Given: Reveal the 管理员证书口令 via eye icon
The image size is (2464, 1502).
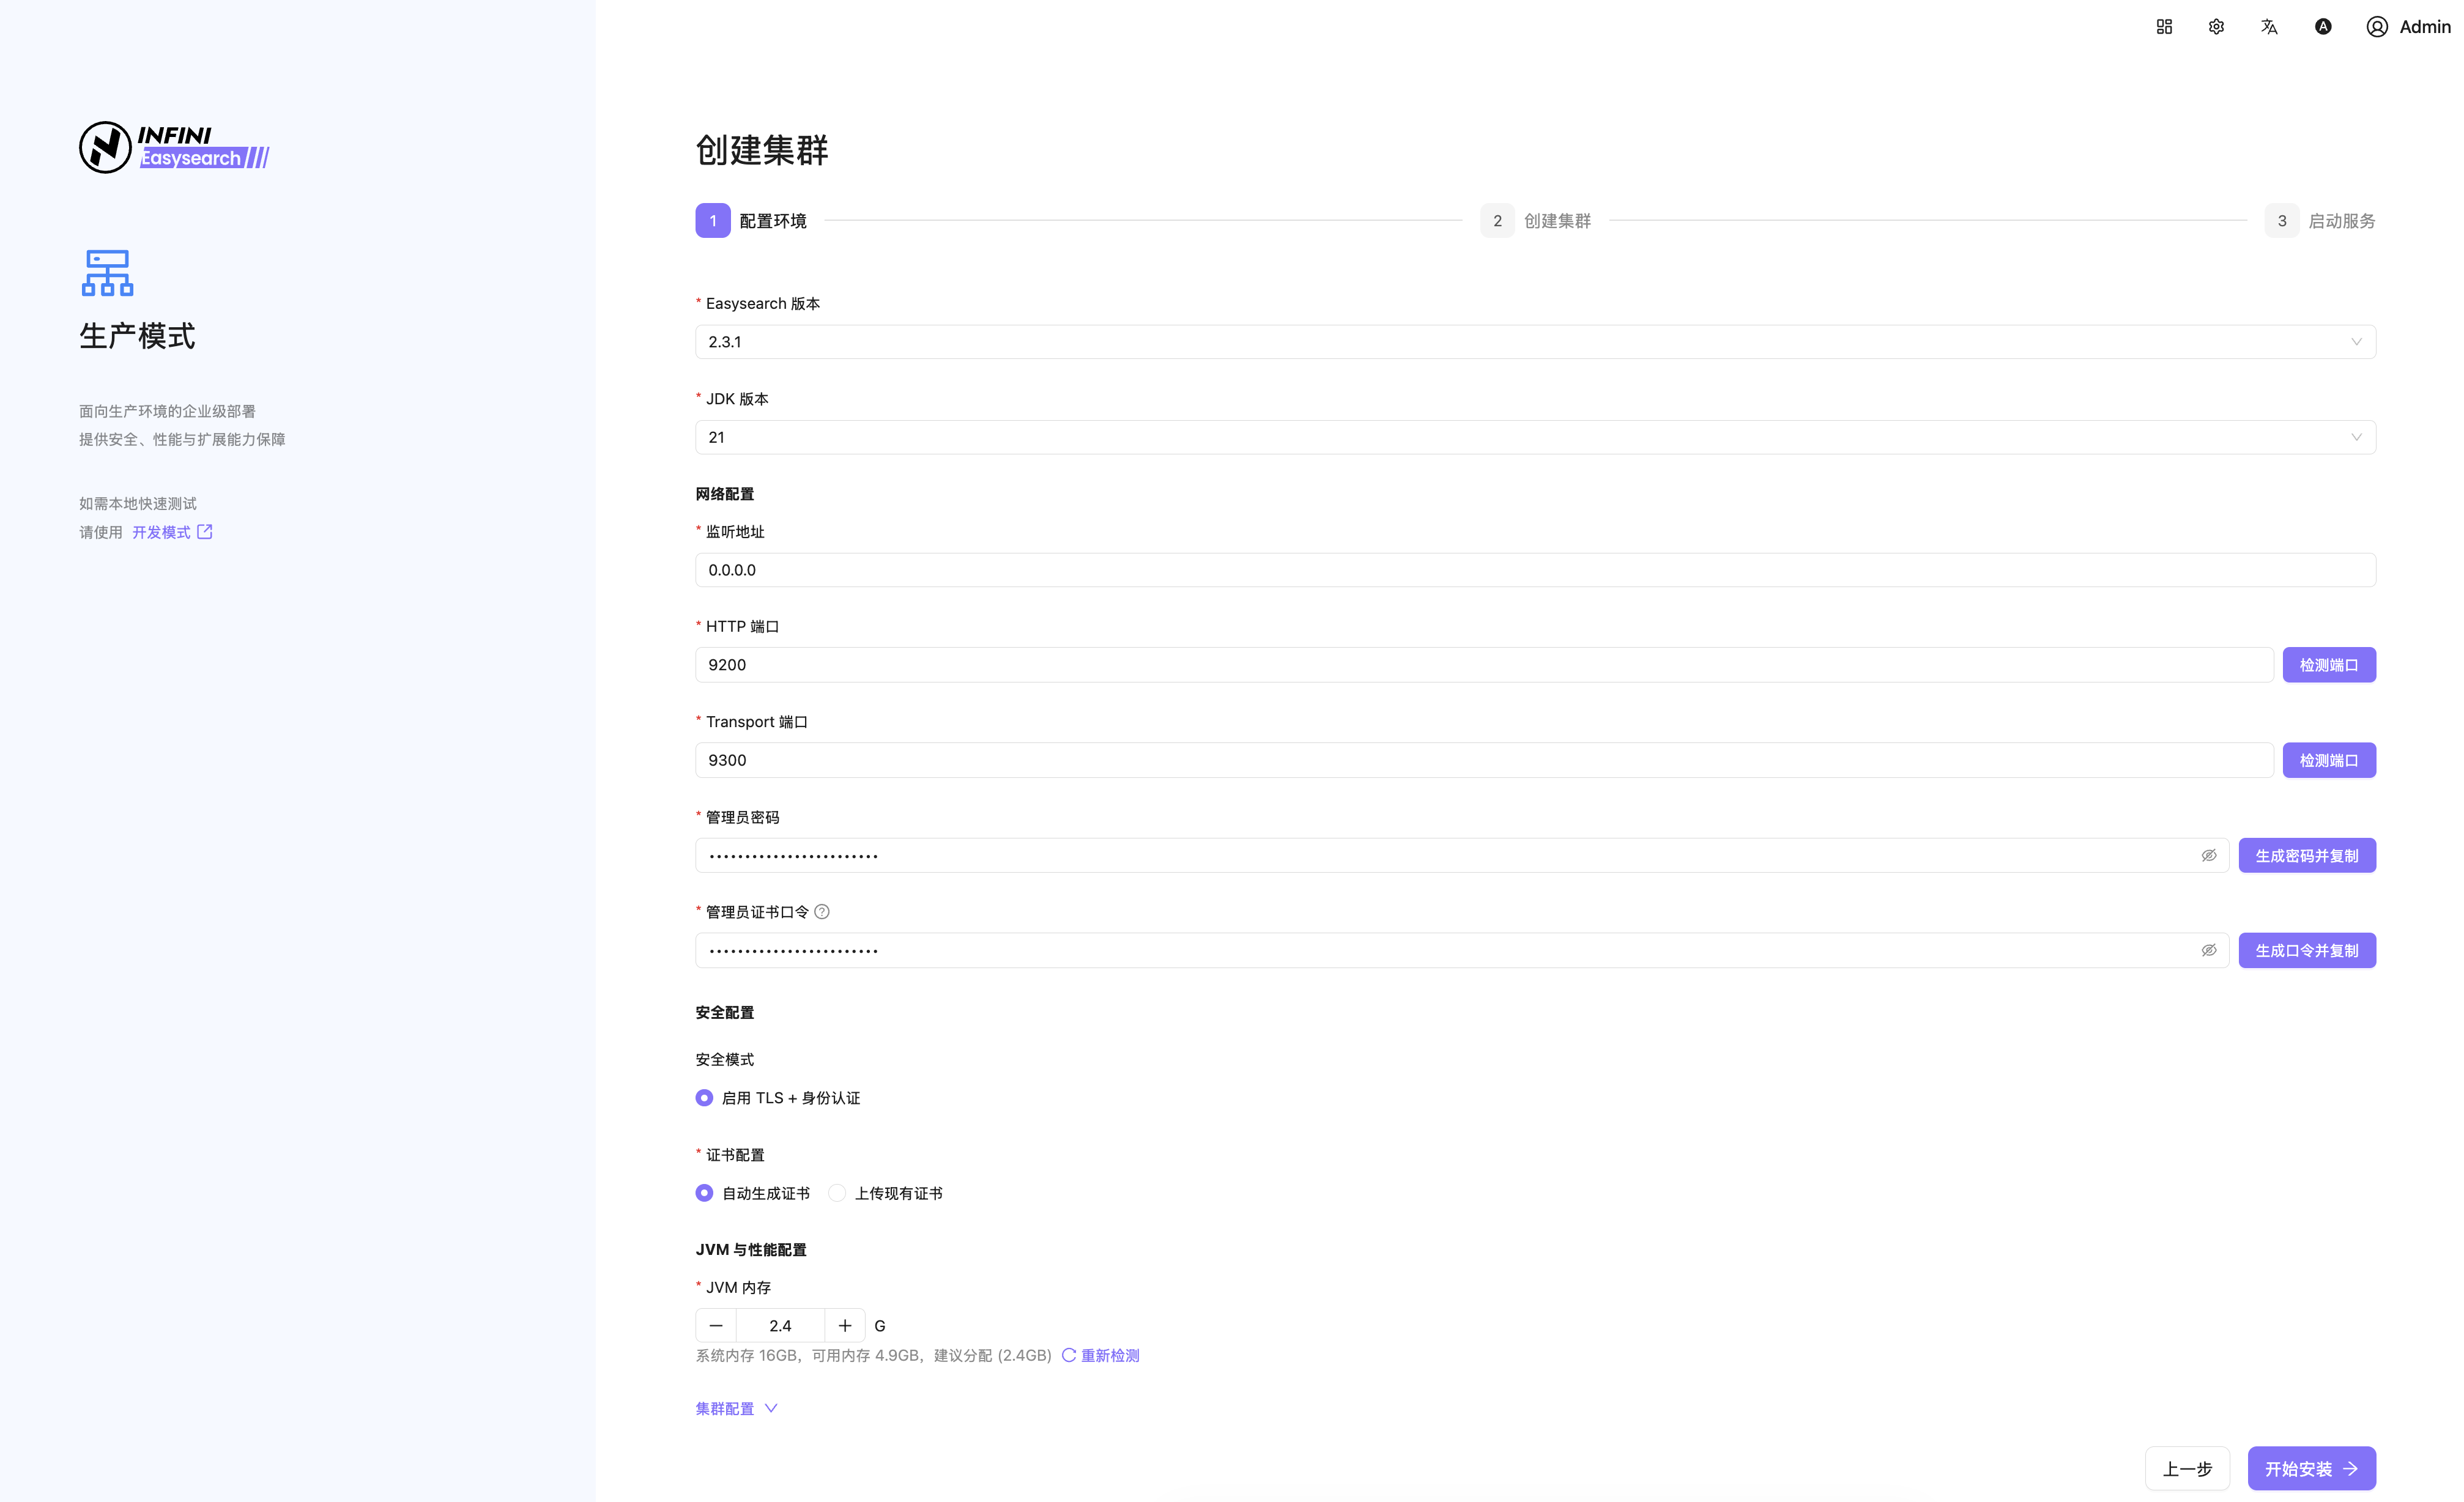Looking at the screenshot, I should (2209, 950).
